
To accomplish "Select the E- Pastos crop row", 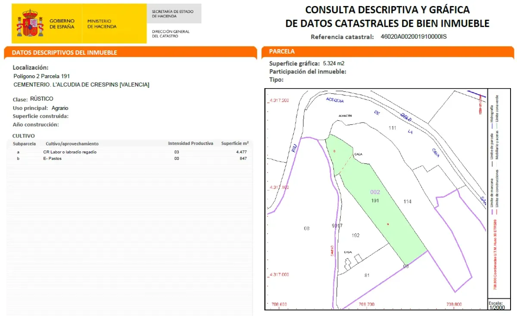I will [129, 159].
